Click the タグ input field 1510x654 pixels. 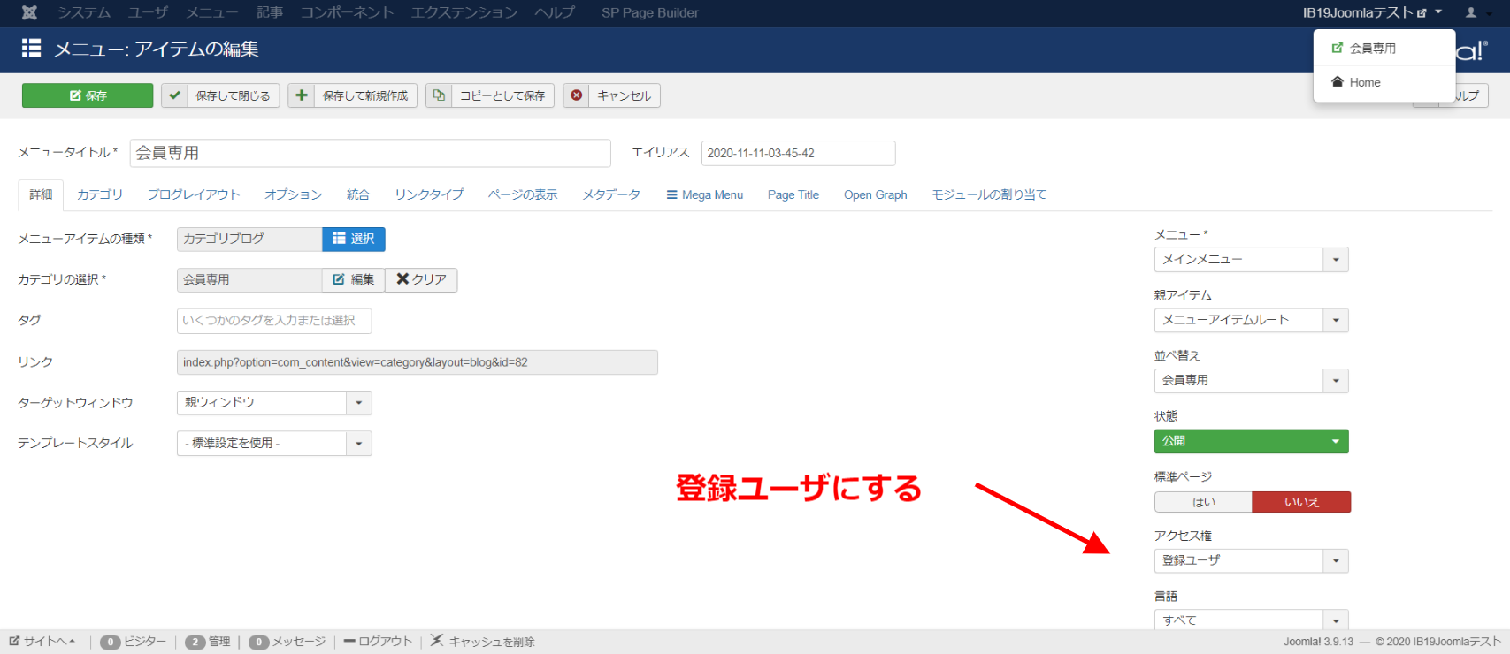point(274,321)
